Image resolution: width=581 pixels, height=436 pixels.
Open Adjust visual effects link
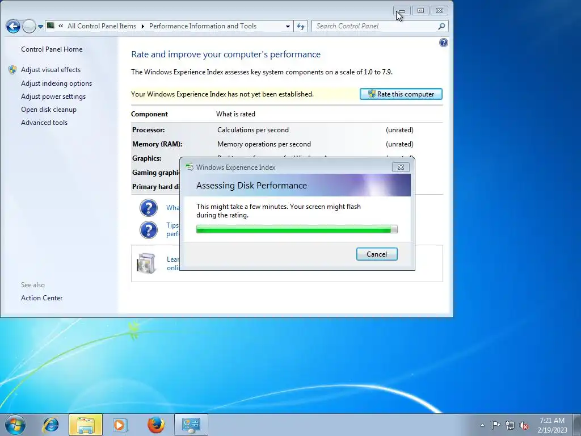click(x=50, y=70)
